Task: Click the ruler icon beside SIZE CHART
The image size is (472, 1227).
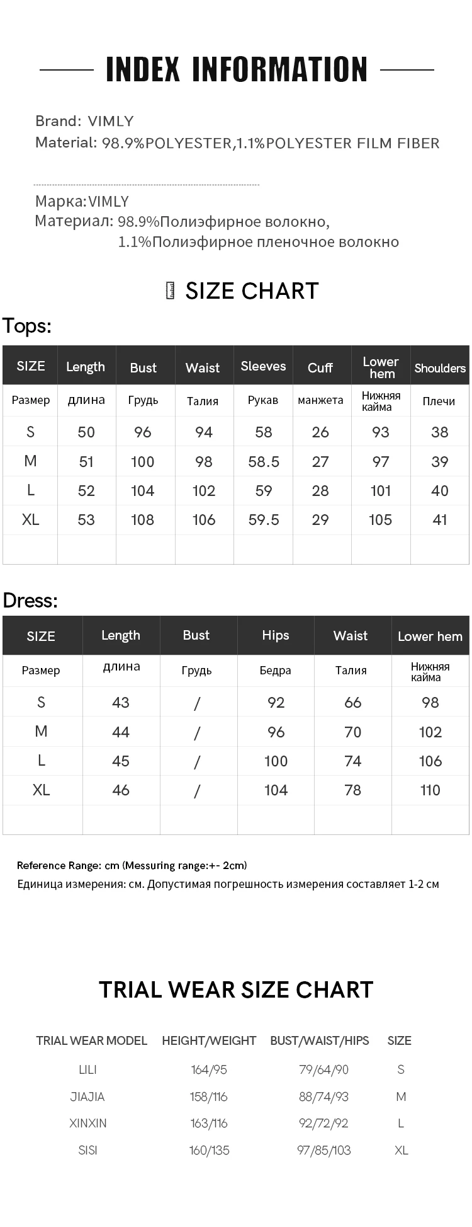Action: click(170, 291)
